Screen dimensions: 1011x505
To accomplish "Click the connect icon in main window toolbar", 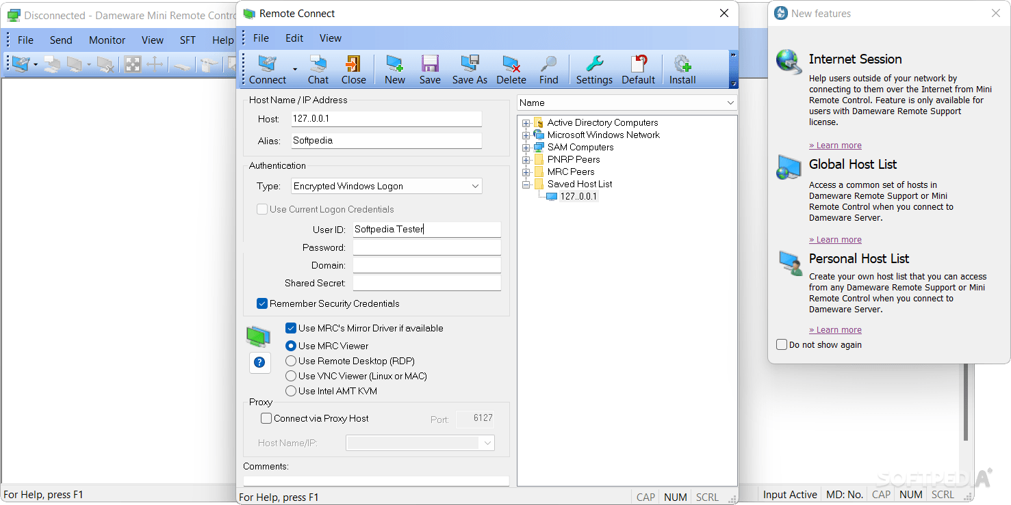I will pyautogui.click(x=21, y=64).
